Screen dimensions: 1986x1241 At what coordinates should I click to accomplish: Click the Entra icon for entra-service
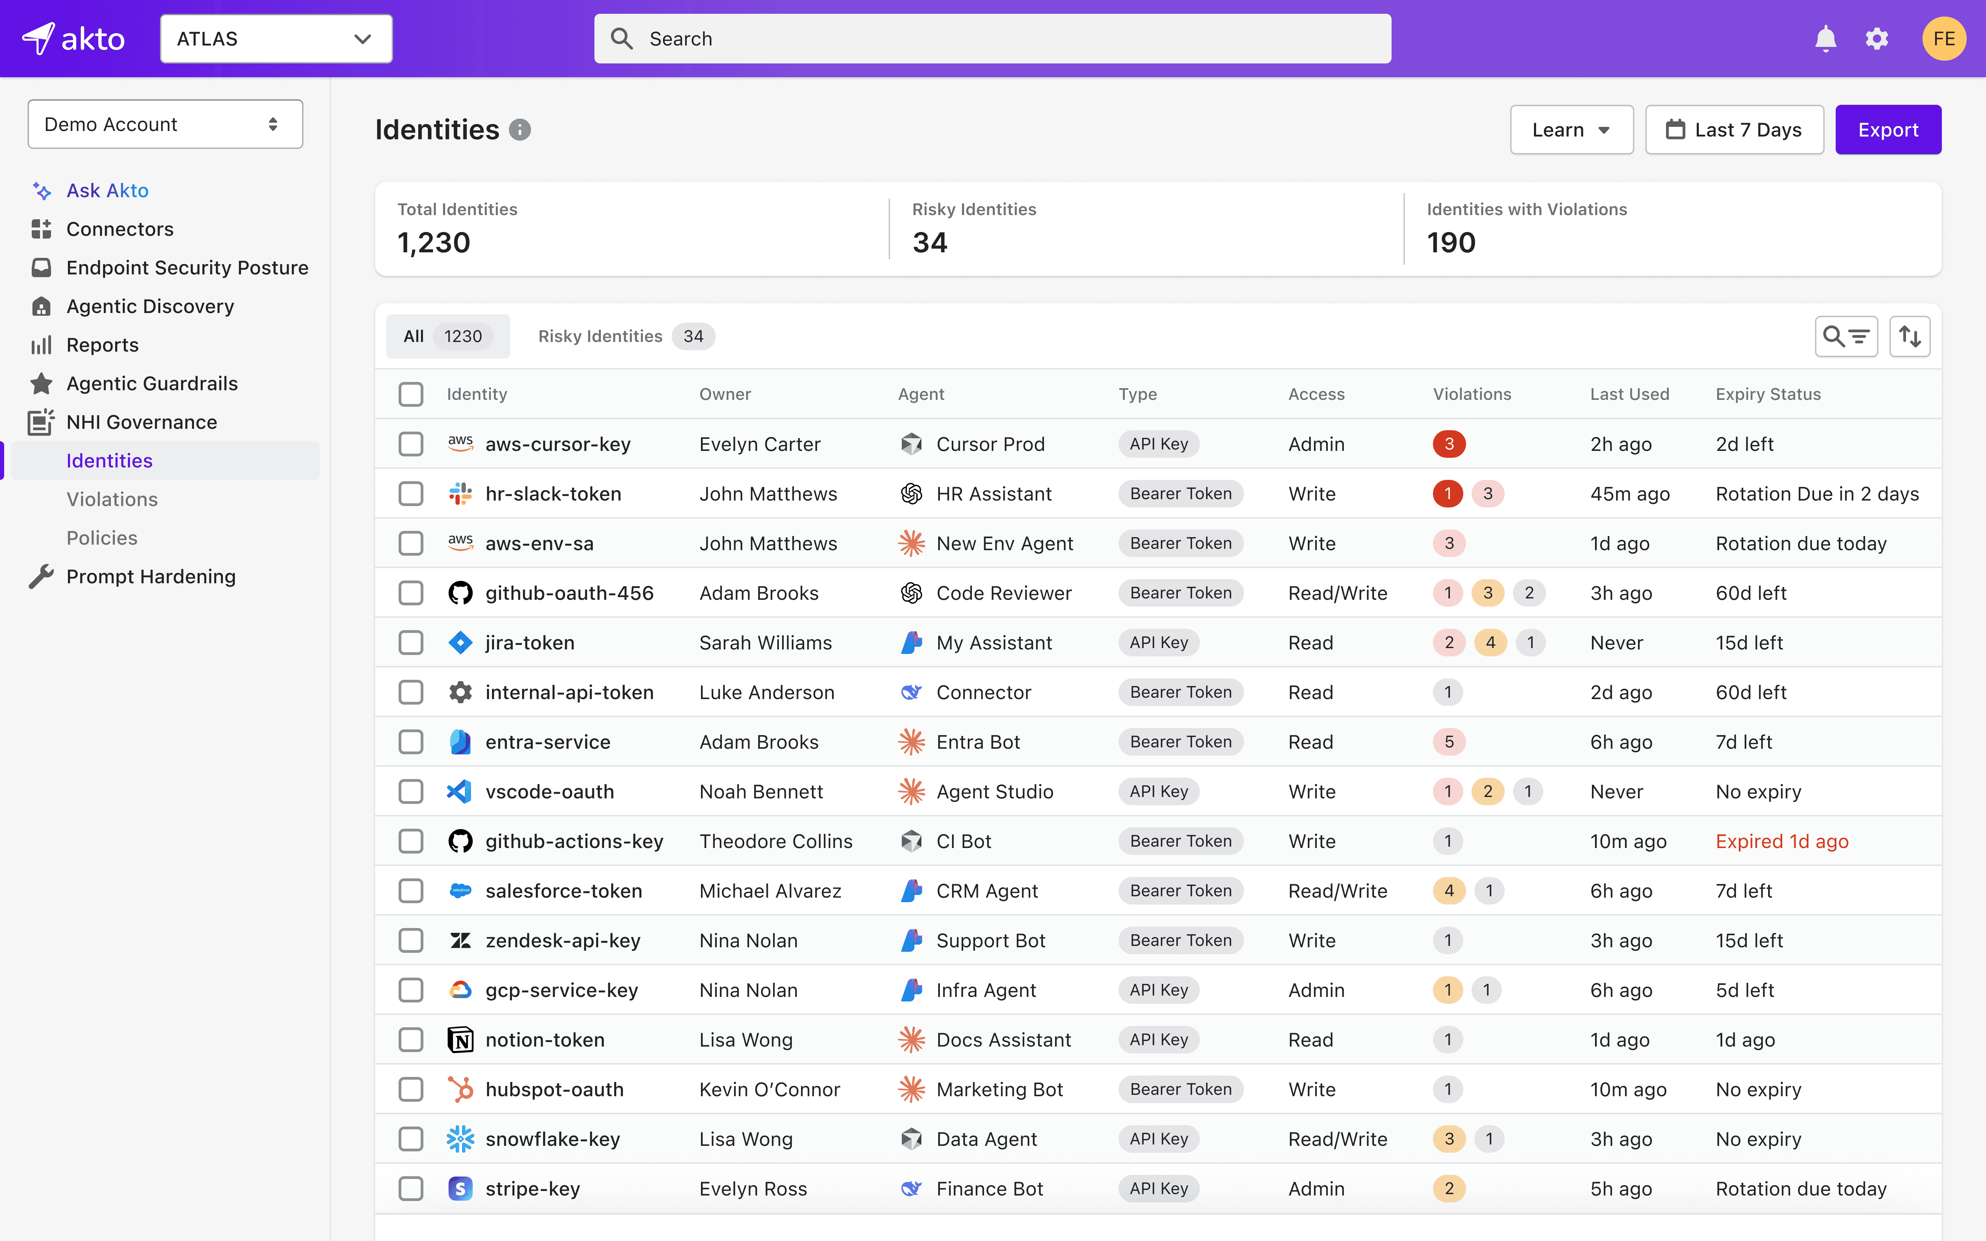click(460, 742)
